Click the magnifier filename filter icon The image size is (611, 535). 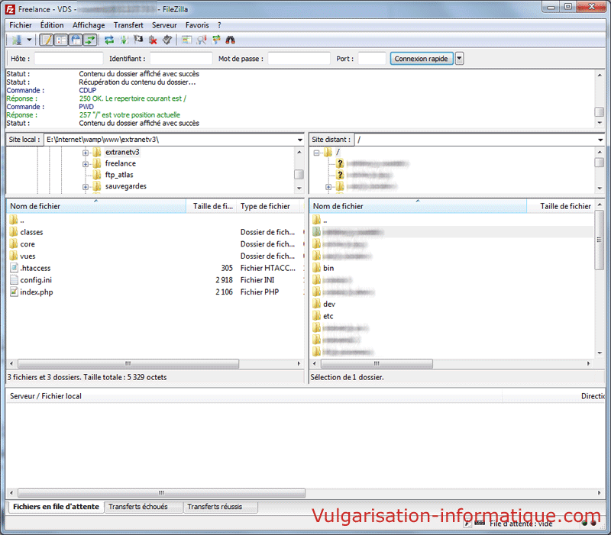[202, 40]
